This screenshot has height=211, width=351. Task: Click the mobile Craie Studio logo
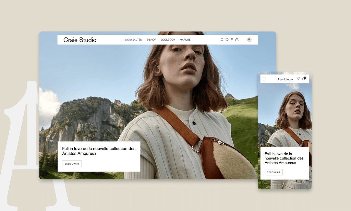[x=285, y=79]
